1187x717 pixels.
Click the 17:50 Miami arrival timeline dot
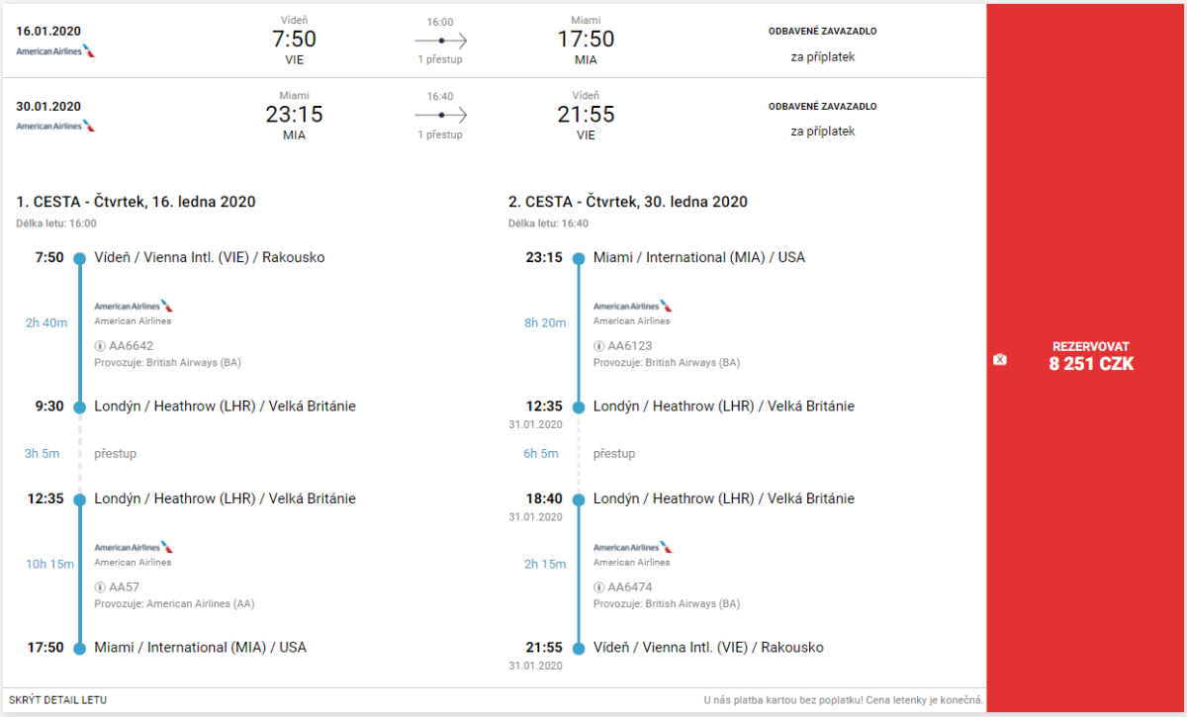coord(80,649)
